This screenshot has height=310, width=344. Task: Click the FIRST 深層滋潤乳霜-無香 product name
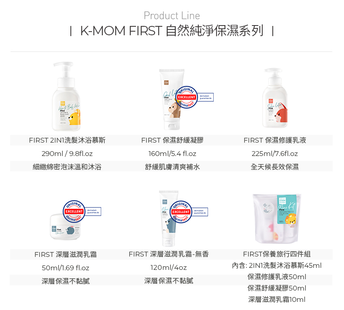coord(169,254)
